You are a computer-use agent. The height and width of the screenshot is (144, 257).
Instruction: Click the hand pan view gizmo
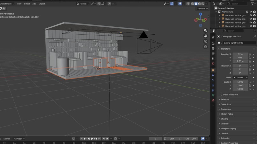[205, 36]
